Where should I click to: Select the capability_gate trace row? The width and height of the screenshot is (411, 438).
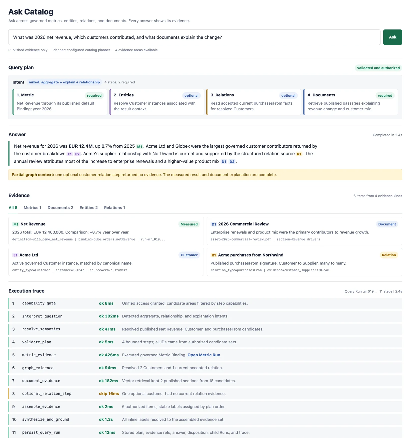[x=205, y=303]
